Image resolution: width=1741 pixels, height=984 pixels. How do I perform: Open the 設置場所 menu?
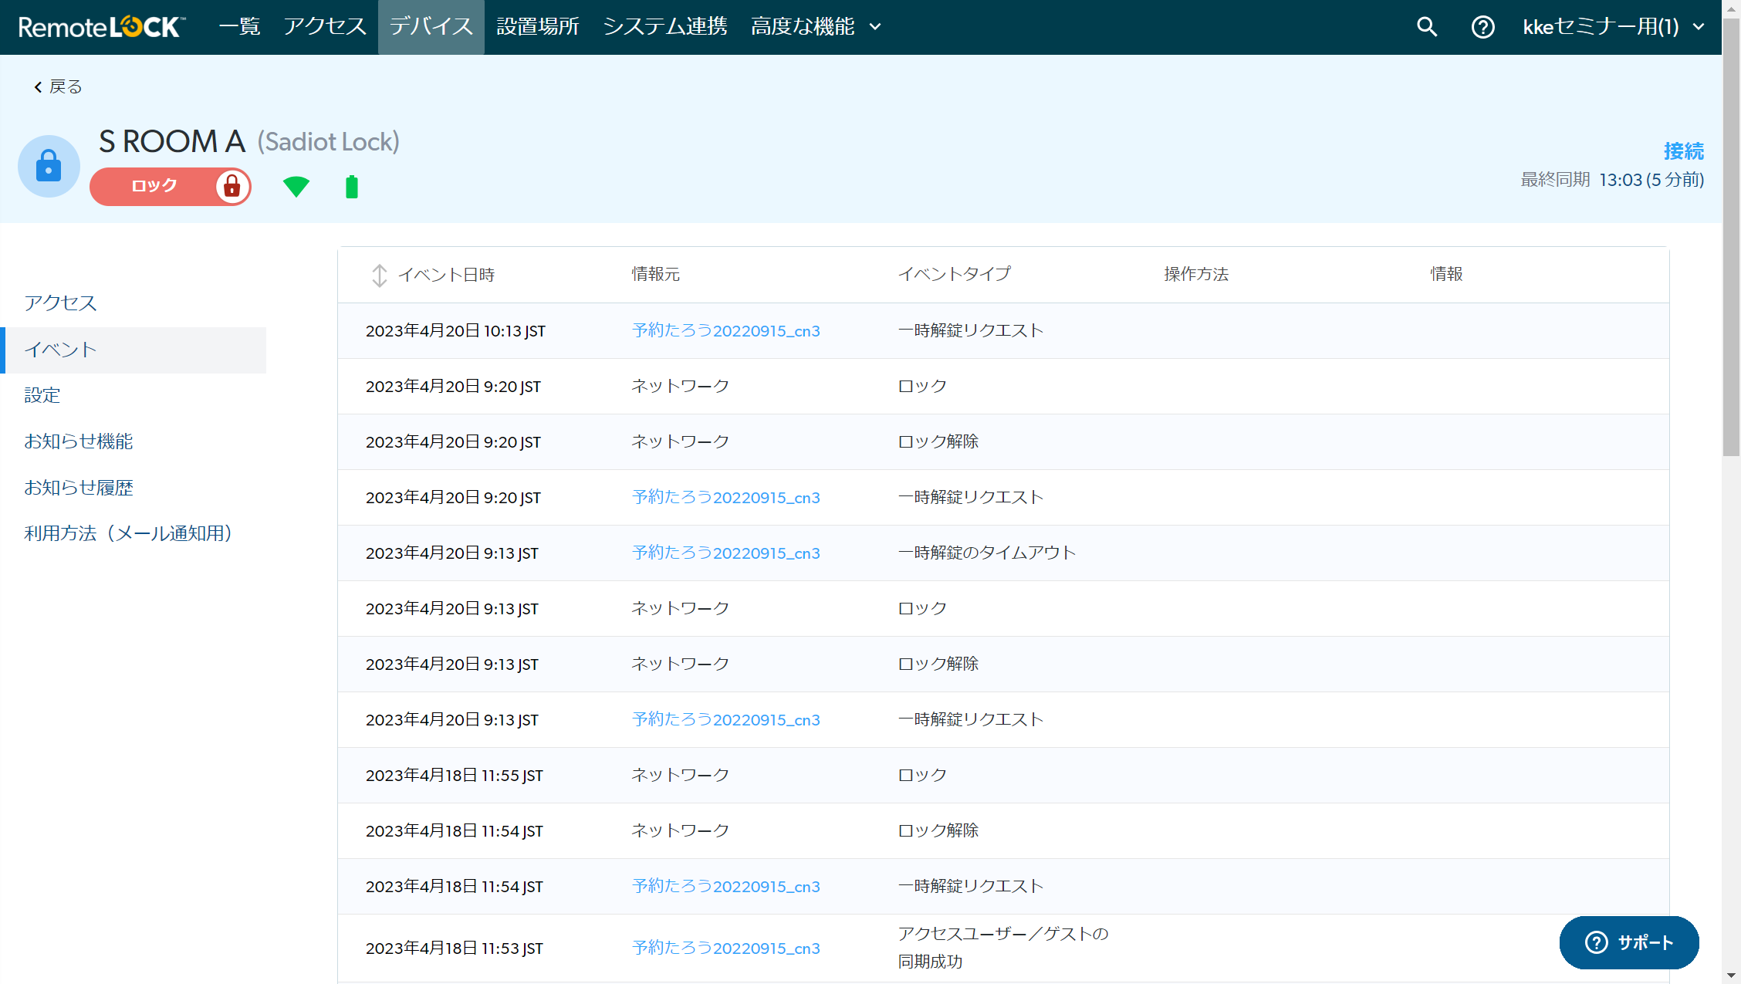(x=538, y=27)
